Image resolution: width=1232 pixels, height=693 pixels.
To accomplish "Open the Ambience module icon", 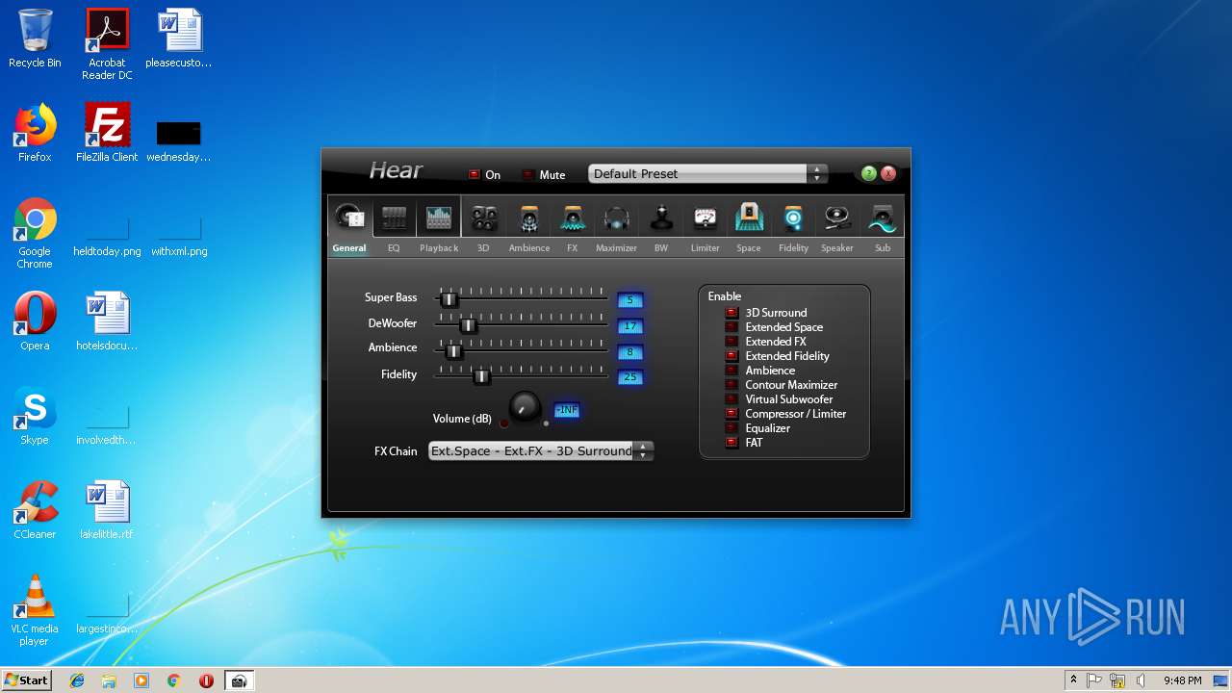I will (528, 219).
